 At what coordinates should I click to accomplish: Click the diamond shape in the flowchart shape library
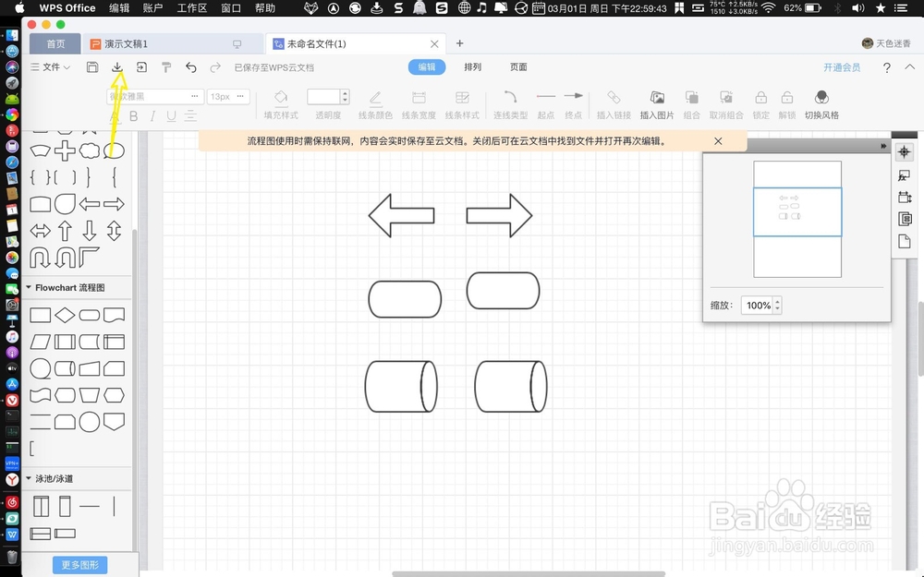tap(63, 314)
